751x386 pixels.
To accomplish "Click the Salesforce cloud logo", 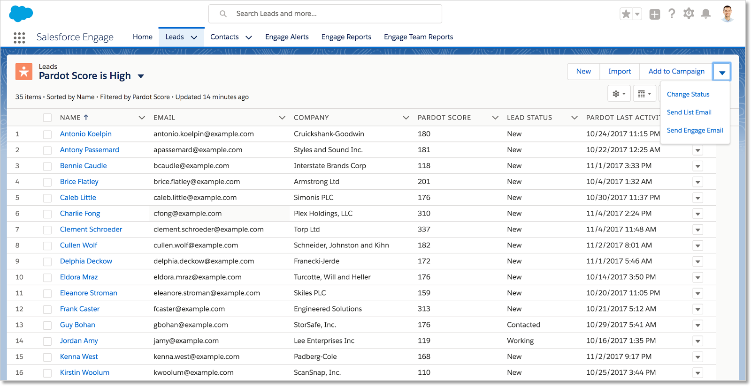I will (x=21, y=14).
